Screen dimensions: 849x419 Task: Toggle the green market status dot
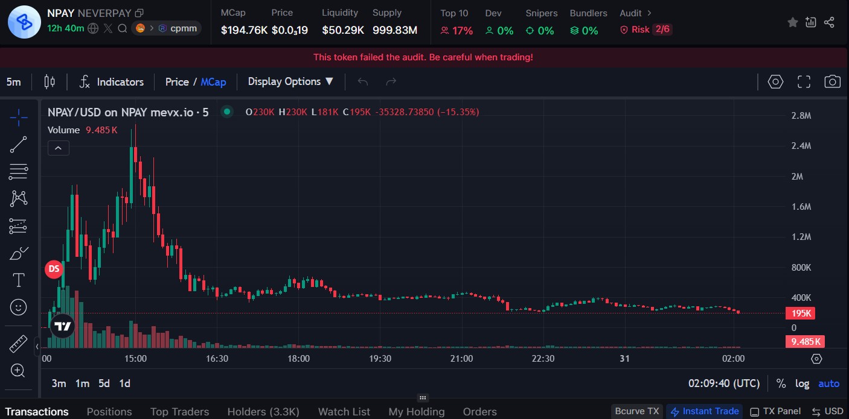tap(227, 112)
